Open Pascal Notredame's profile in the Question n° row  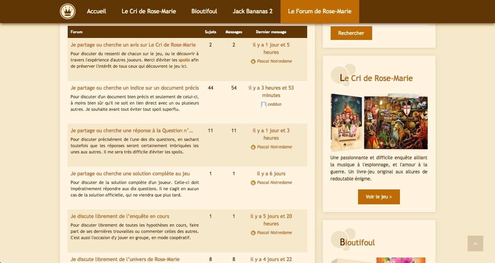275,147
